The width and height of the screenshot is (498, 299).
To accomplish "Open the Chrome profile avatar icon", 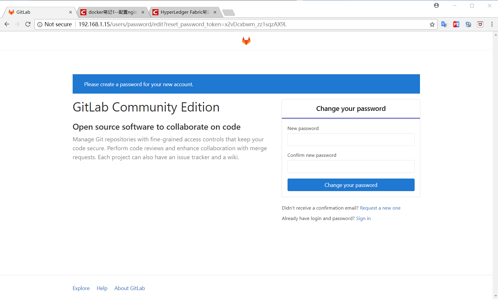I will coord(436,5).
